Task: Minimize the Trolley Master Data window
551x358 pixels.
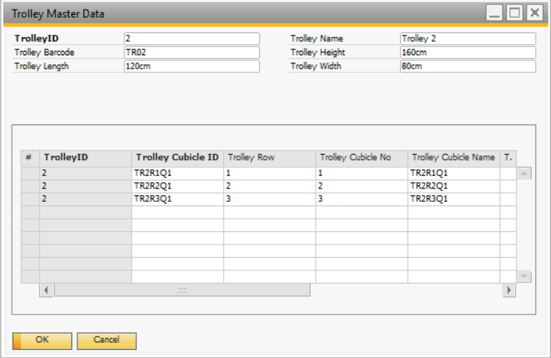Action: click(x=494, y=13)
